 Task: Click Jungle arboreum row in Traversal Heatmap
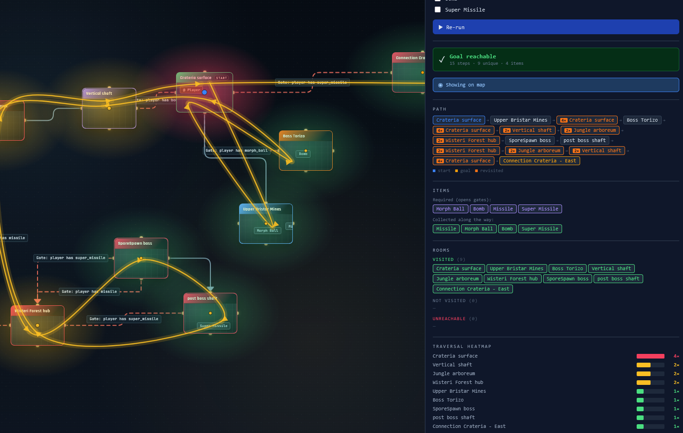click(556, 374)
